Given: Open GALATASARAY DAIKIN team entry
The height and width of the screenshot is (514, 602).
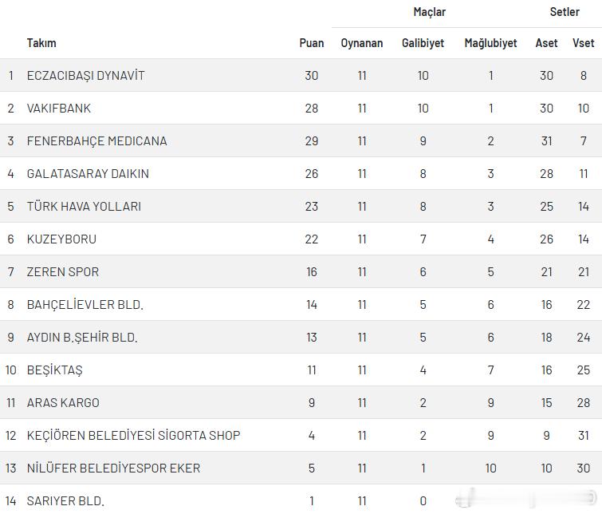Looking at the screenshot, I should (88, 174).
